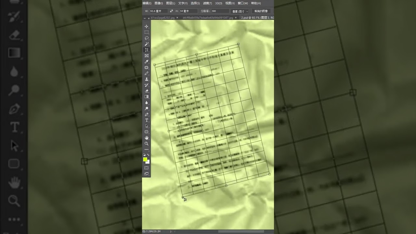
Task: Click the bottom-right corner handle of crop grid
Action: point(269,174)
